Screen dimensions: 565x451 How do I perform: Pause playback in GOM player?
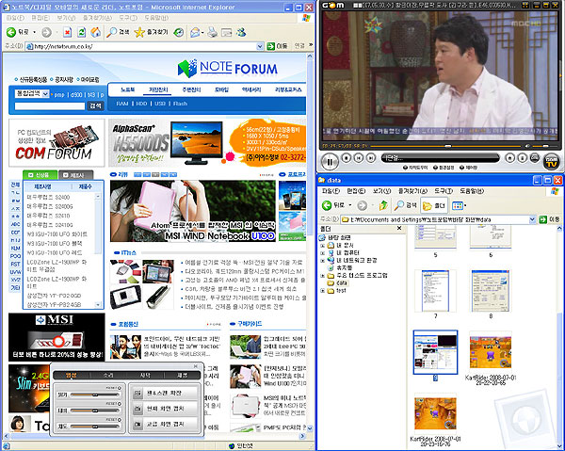329,162
